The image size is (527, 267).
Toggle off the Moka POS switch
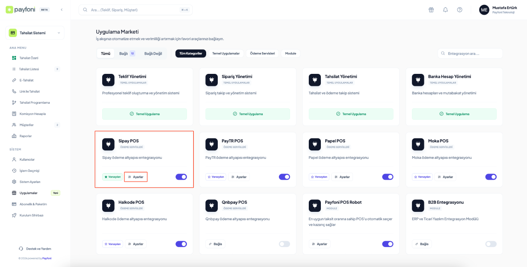491,177
